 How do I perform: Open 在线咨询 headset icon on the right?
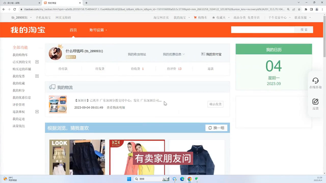(x=315, y=80)
